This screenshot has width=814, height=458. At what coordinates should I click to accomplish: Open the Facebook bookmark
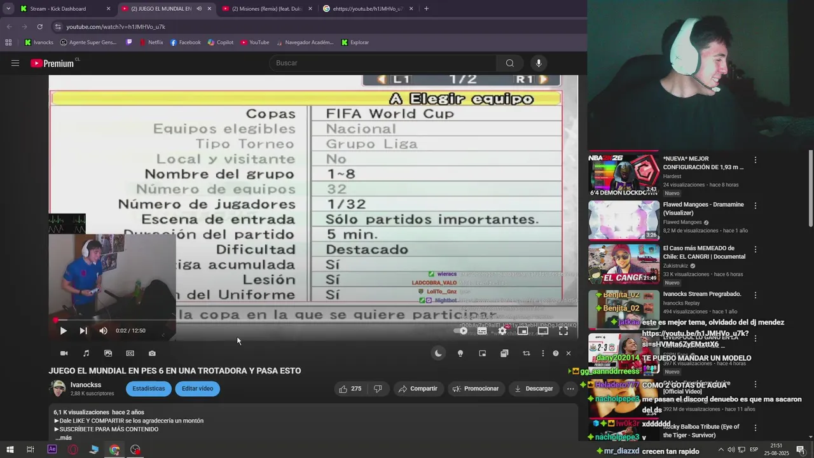coord(185,43)
